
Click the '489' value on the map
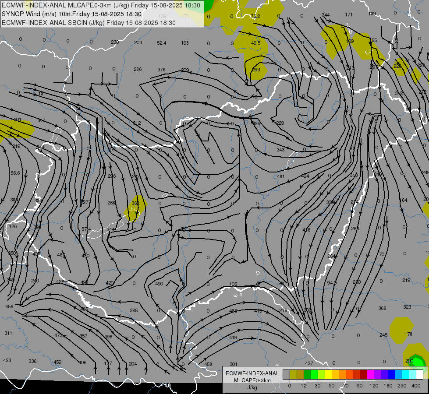click(x=256, y=123)
